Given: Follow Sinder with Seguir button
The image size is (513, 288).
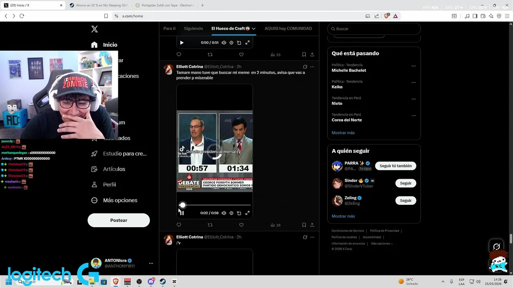Looking at the screenshot, I should [x=406, y=183].
